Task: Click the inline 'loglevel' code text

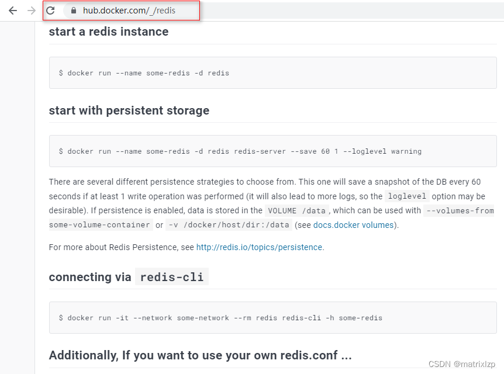Action: click(407, 196)
